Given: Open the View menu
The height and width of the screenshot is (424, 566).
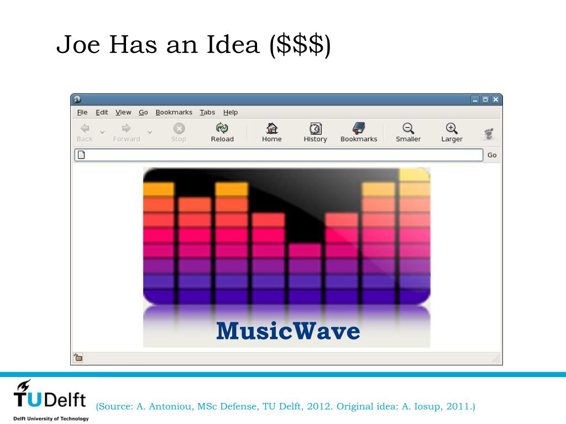Looking at the screenshot, I should [123, 113].
